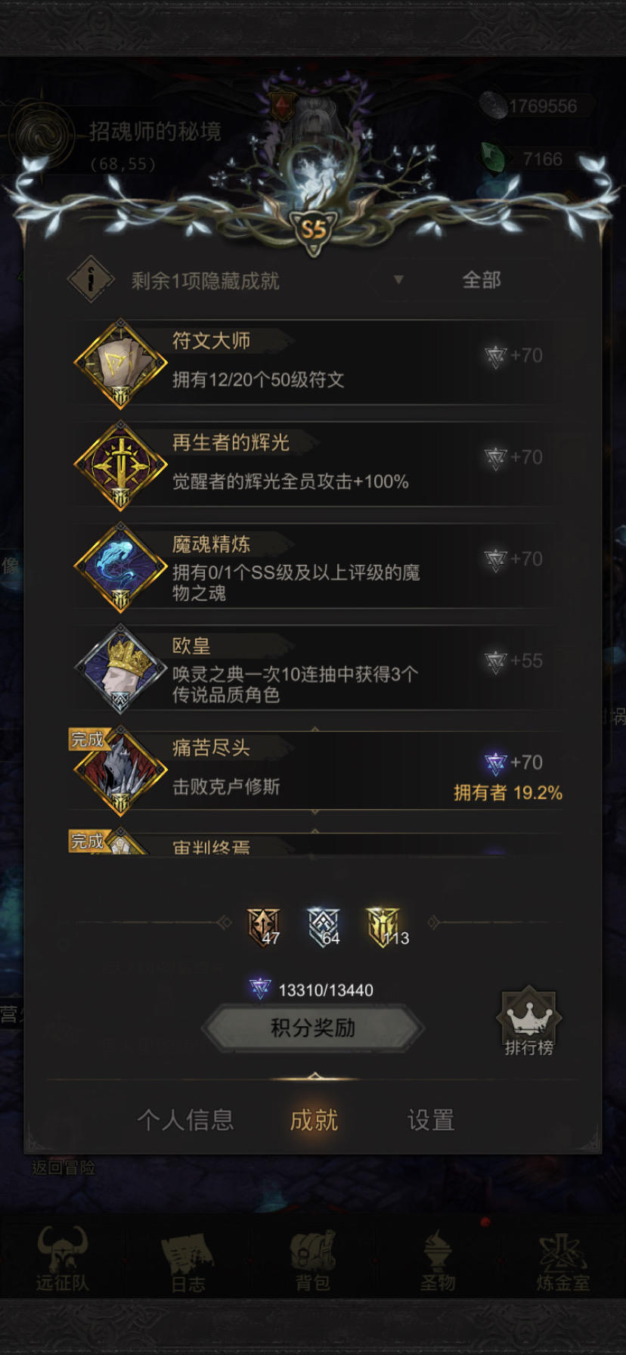
Task: Click the dropdown arrow beside 全部
Action: pyautogui.click(x=398, y=280)
